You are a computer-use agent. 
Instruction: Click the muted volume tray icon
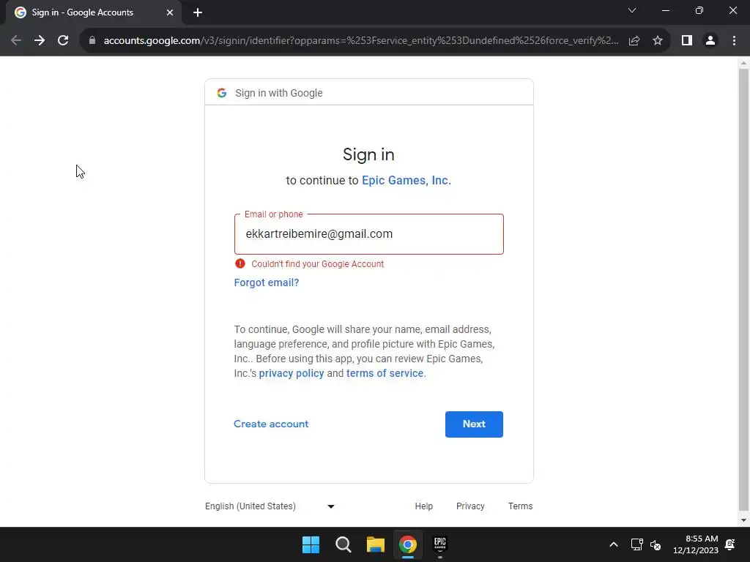tap(656, 544)
